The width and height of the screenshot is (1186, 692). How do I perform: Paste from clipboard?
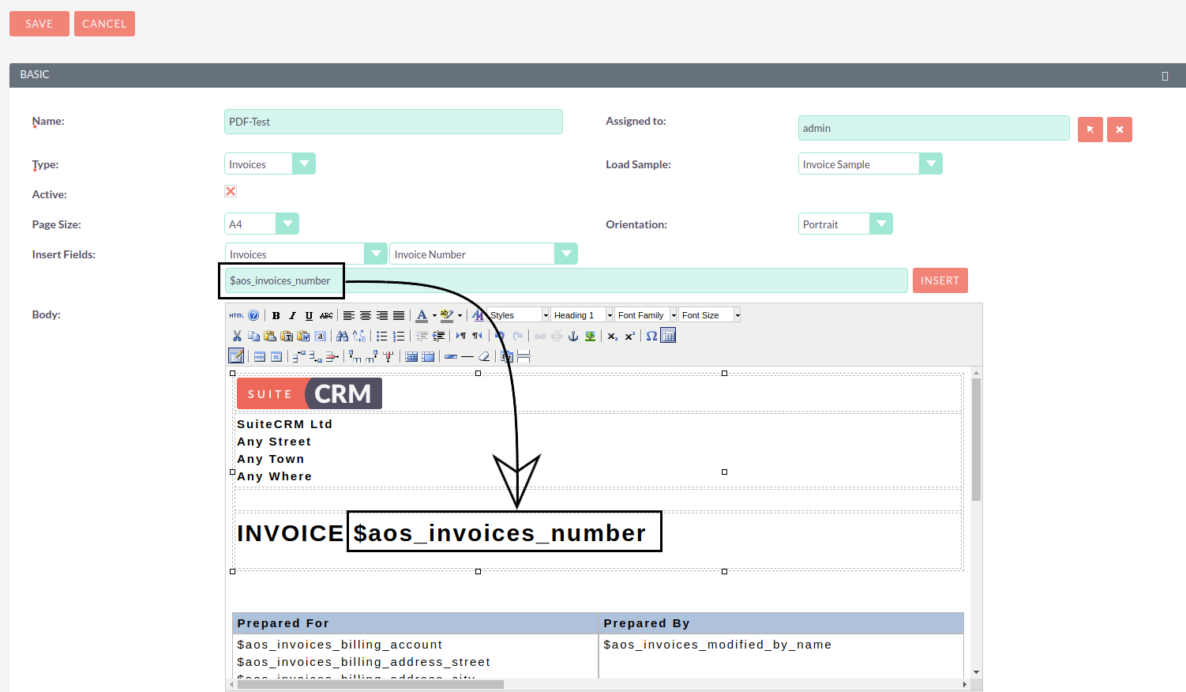point(270,336)
